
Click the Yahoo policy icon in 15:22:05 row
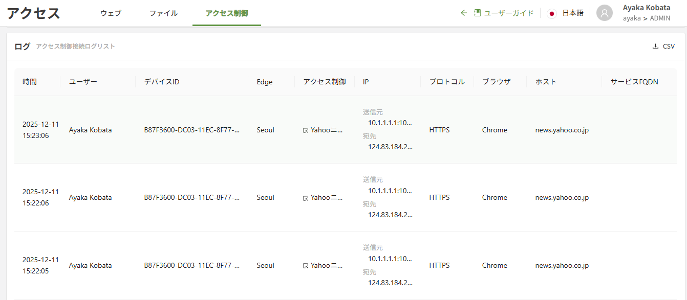pyautogui.click(x=306, y=266)
